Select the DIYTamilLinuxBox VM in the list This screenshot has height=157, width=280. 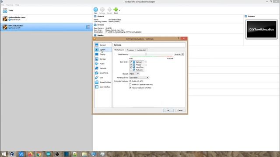[x=46, y=27]
